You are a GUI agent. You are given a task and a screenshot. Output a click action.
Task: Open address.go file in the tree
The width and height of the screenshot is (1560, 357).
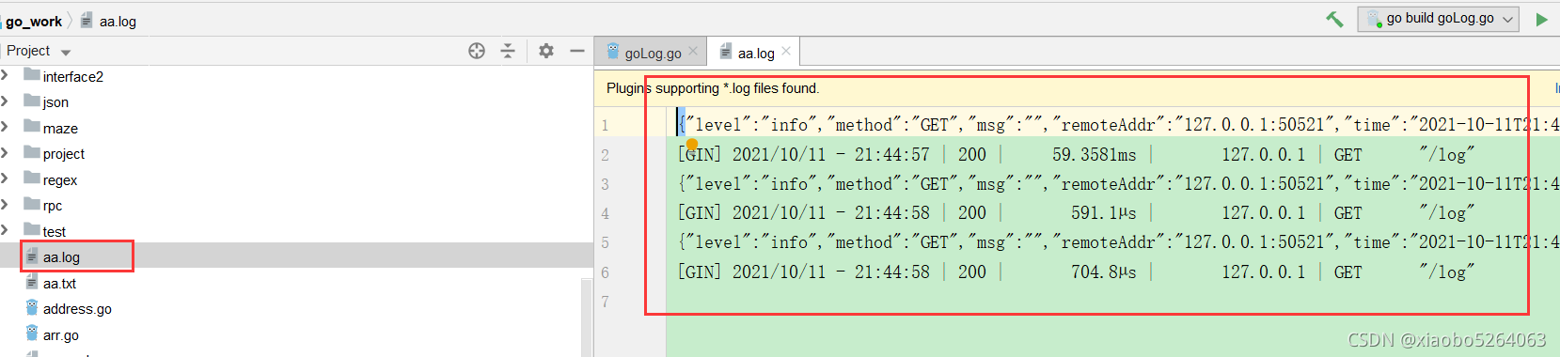coord(77,308)
